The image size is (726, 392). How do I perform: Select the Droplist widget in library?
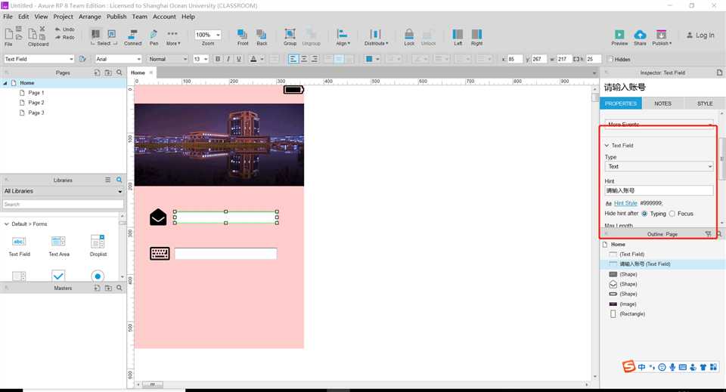tap(98, 245)
